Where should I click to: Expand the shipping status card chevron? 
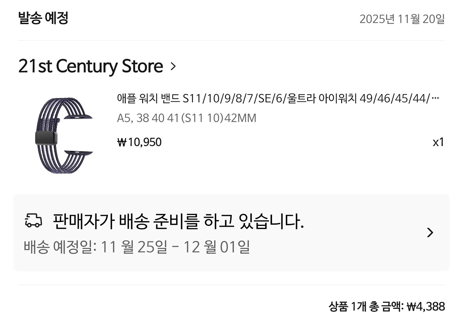pos(430,232)
